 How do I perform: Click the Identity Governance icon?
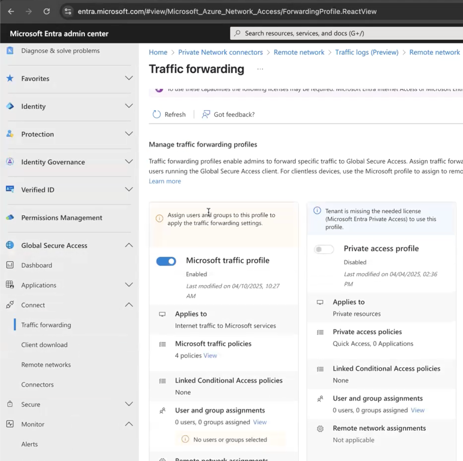click(x=10, y=162)
